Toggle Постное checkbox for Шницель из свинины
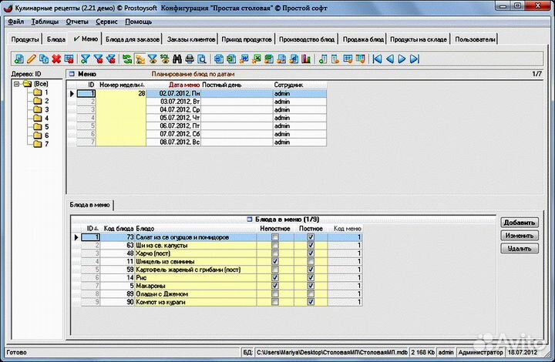The height and width of the screenshot is (362, 555). pyautogui.click(x=311, y=261)
